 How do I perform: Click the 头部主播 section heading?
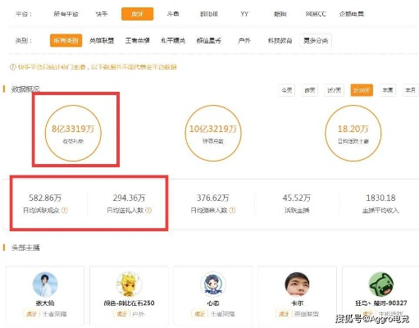tap(25, 248)
